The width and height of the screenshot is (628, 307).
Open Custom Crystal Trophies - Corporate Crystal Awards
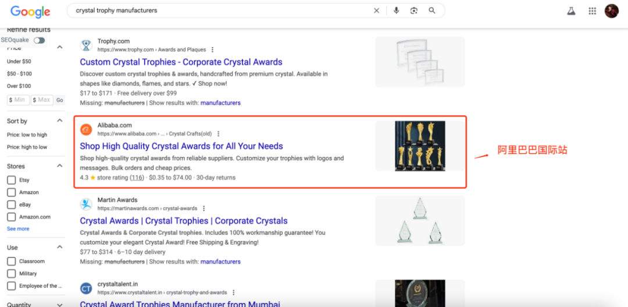click(181, 62)
